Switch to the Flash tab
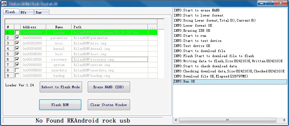 [x=11, y=12]
